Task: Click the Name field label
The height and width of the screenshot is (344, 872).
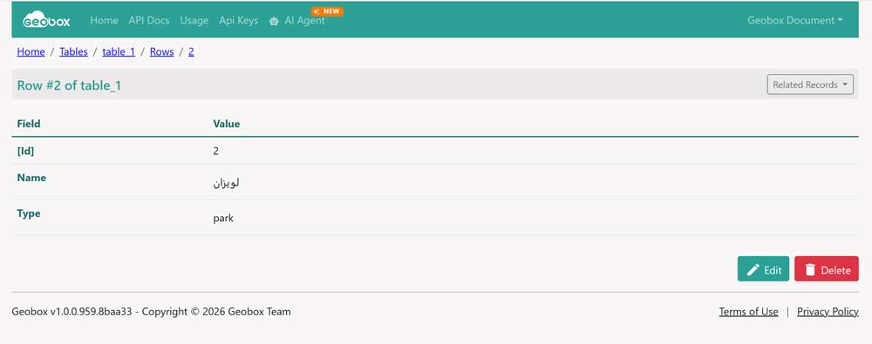Action: coord(31,178)
